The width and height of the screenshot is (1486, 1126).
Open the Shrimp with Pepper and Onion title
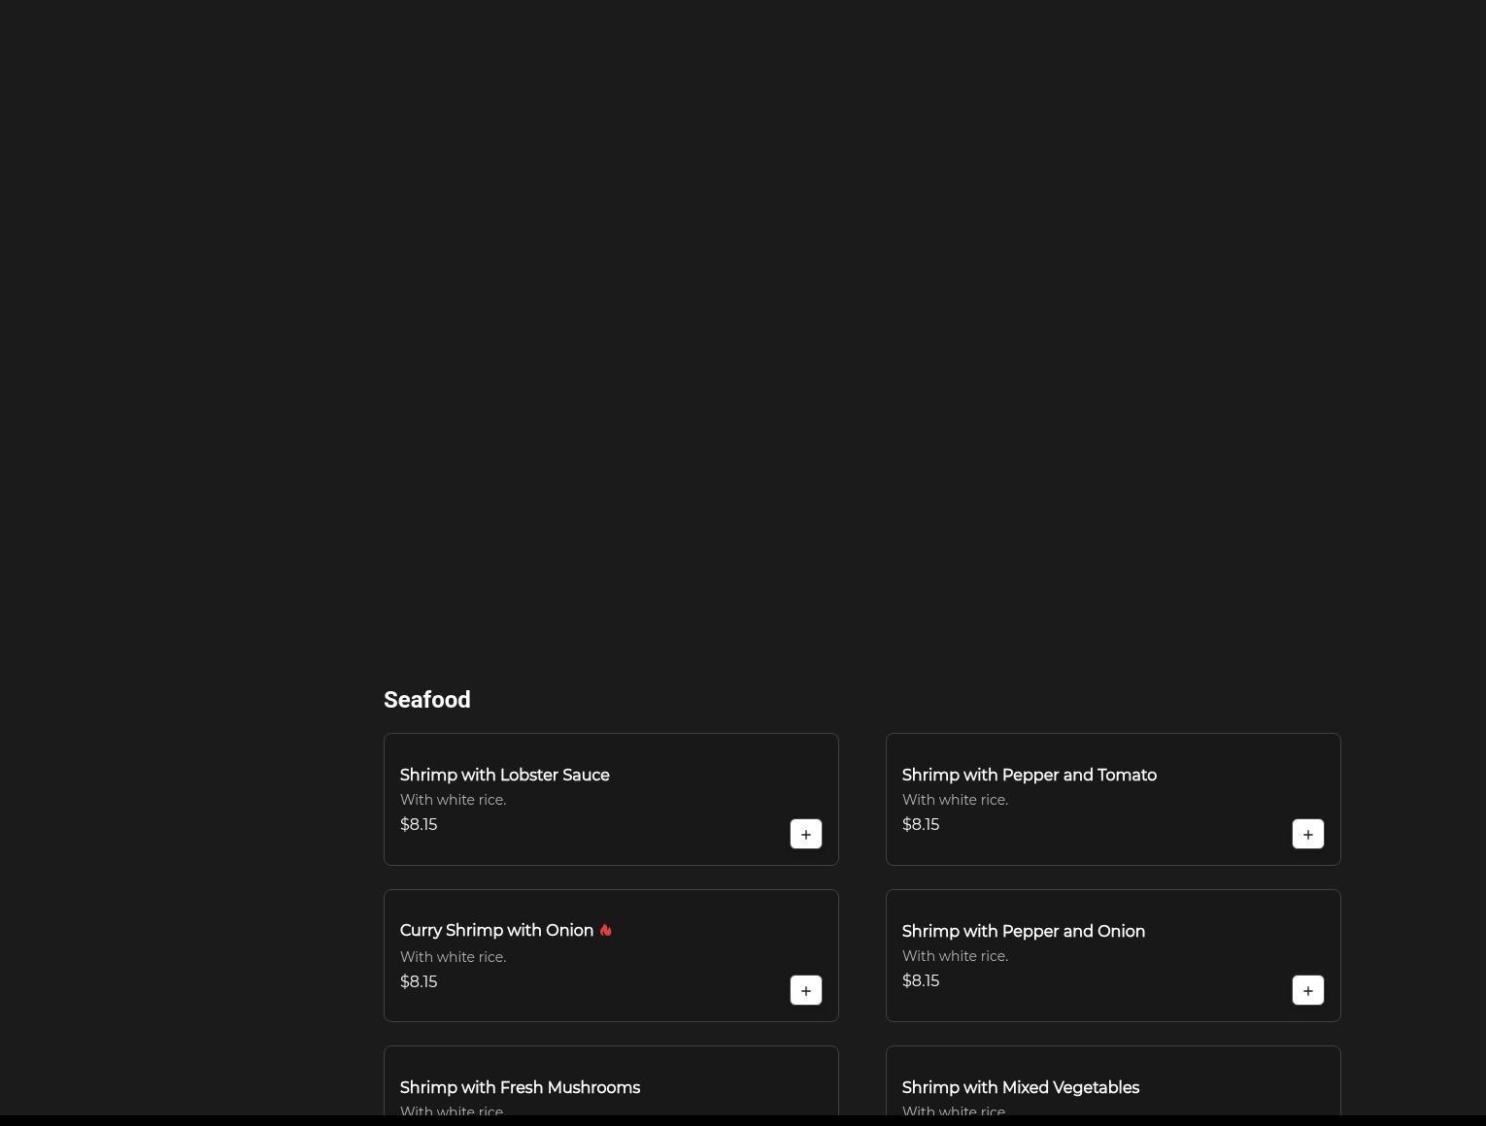pyautogui.click(x=1024, y=931)
